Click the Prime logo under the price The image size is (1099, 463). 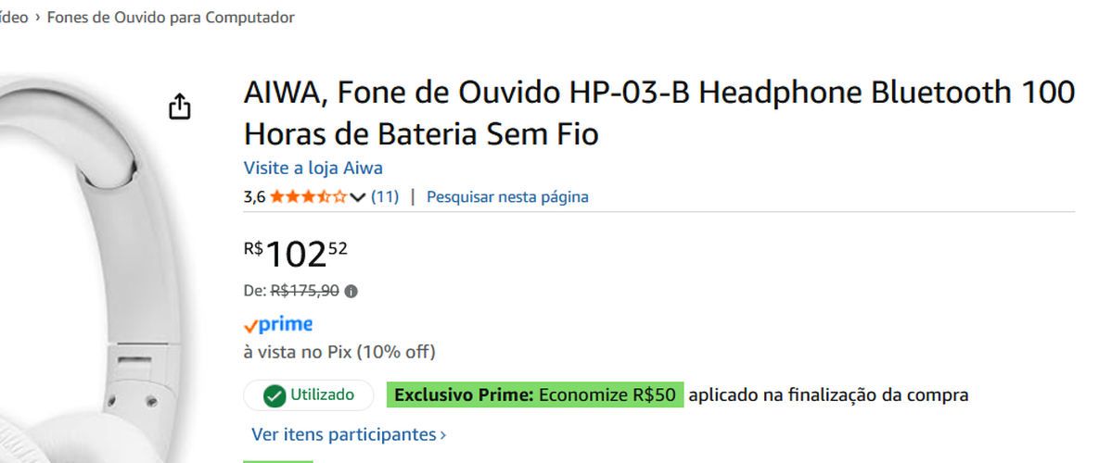tap(278, 325)
